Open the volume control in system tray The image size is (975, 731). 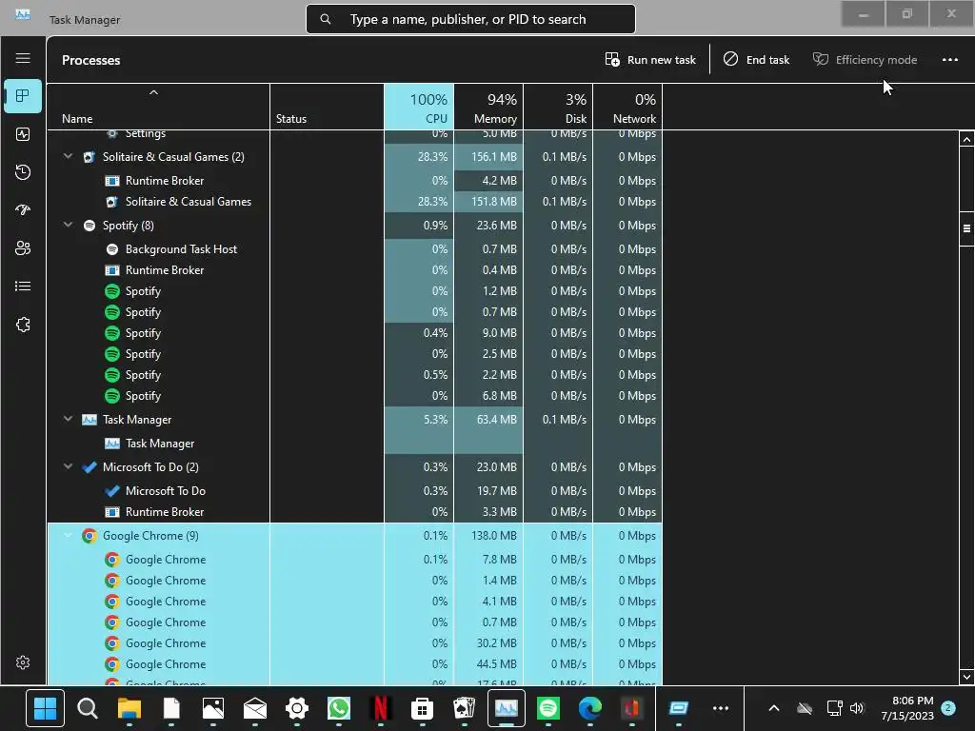[x=857, y=707]
